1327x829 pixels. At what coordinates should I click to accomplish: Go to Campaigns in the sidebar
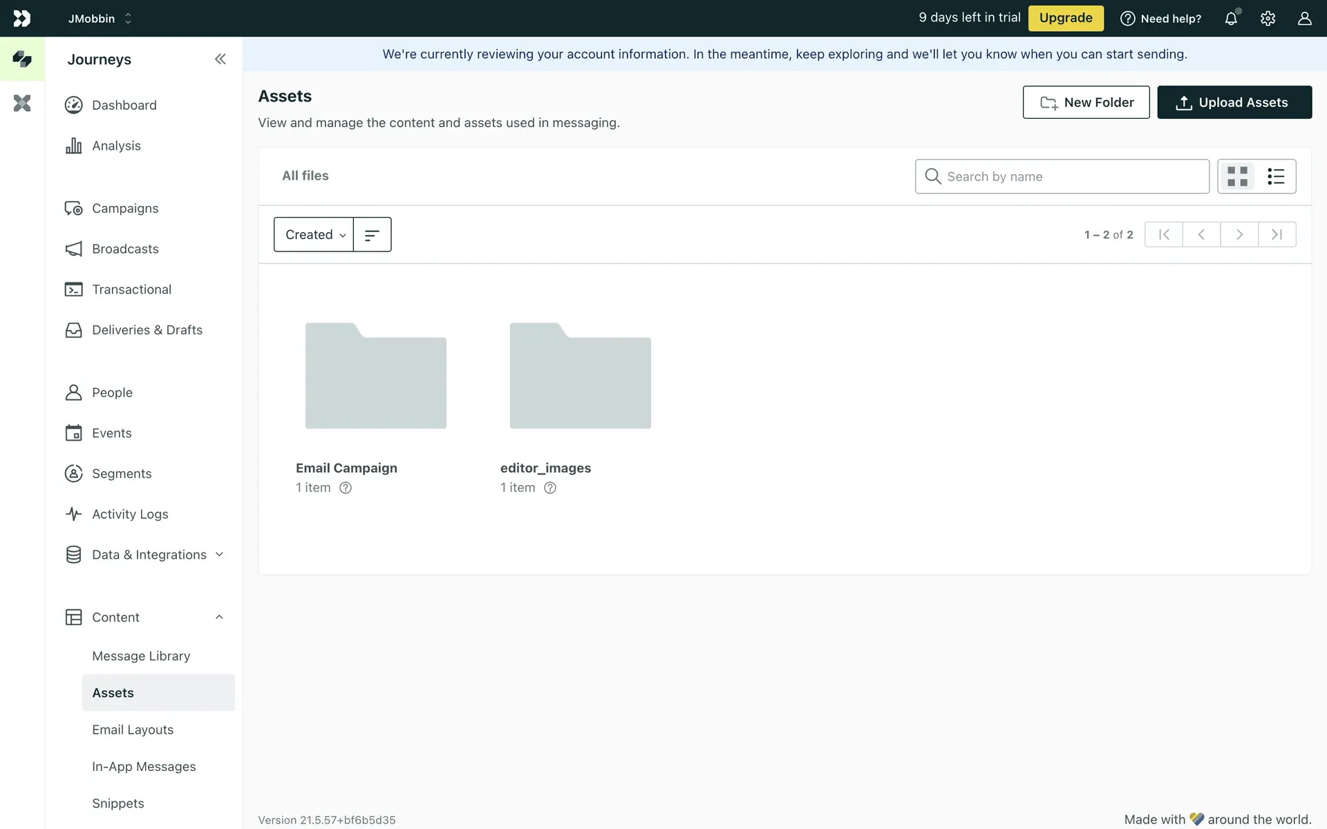point(125,209)
